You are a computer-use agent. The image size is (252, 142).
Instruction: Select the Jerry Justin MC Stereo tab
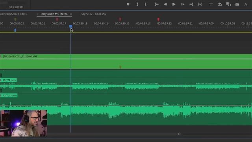pyautogui.click(x=54, y=14)
